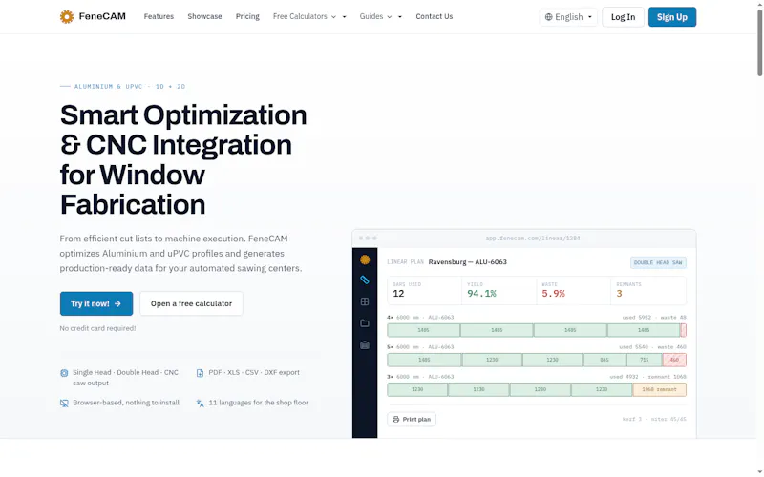Select the blue ruler icon in preview sidebar

point(365,280)
